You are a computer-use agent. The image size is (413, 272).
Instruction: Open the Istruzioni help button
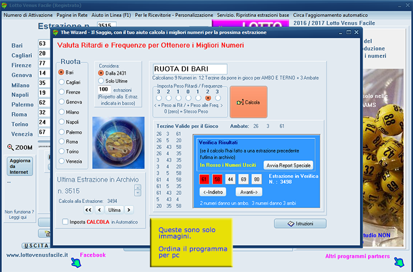point(300,224)
